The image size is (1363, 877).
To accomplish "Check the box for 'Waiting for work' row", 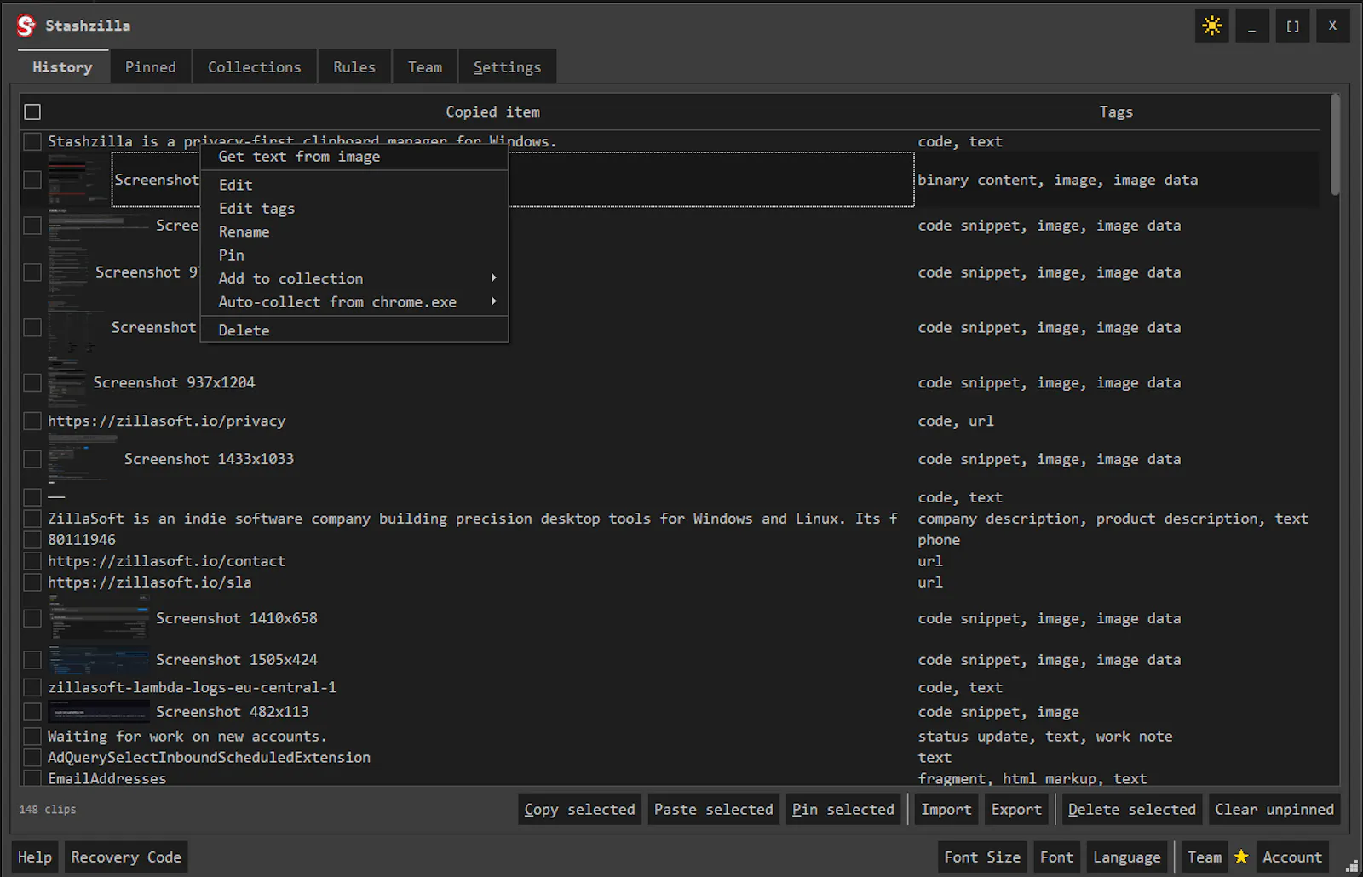I will pyautogui.click(x=32, y=737).
